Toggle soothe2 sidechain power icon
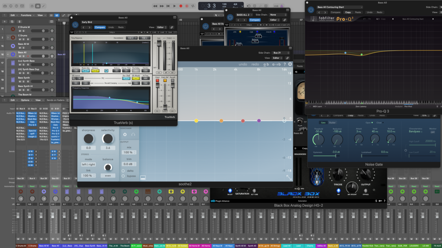The height and width of the screenshot is (248, 442). pyautogui.click(x=125, y=134)
